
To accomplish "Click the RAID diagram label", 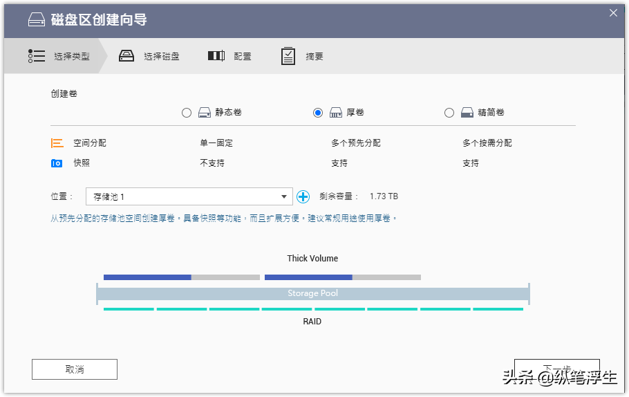I will point(312,322).
